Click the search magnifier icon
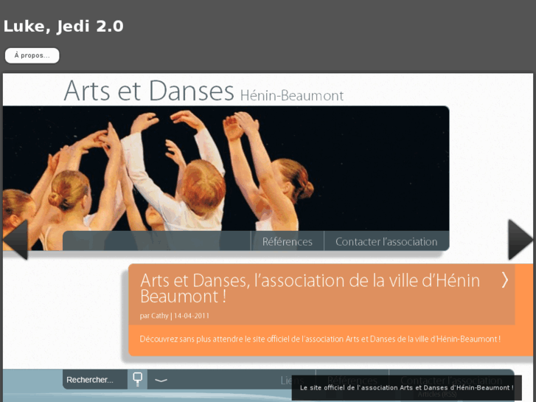This screenshot has width=536, height=402. [x=137, y=379]
